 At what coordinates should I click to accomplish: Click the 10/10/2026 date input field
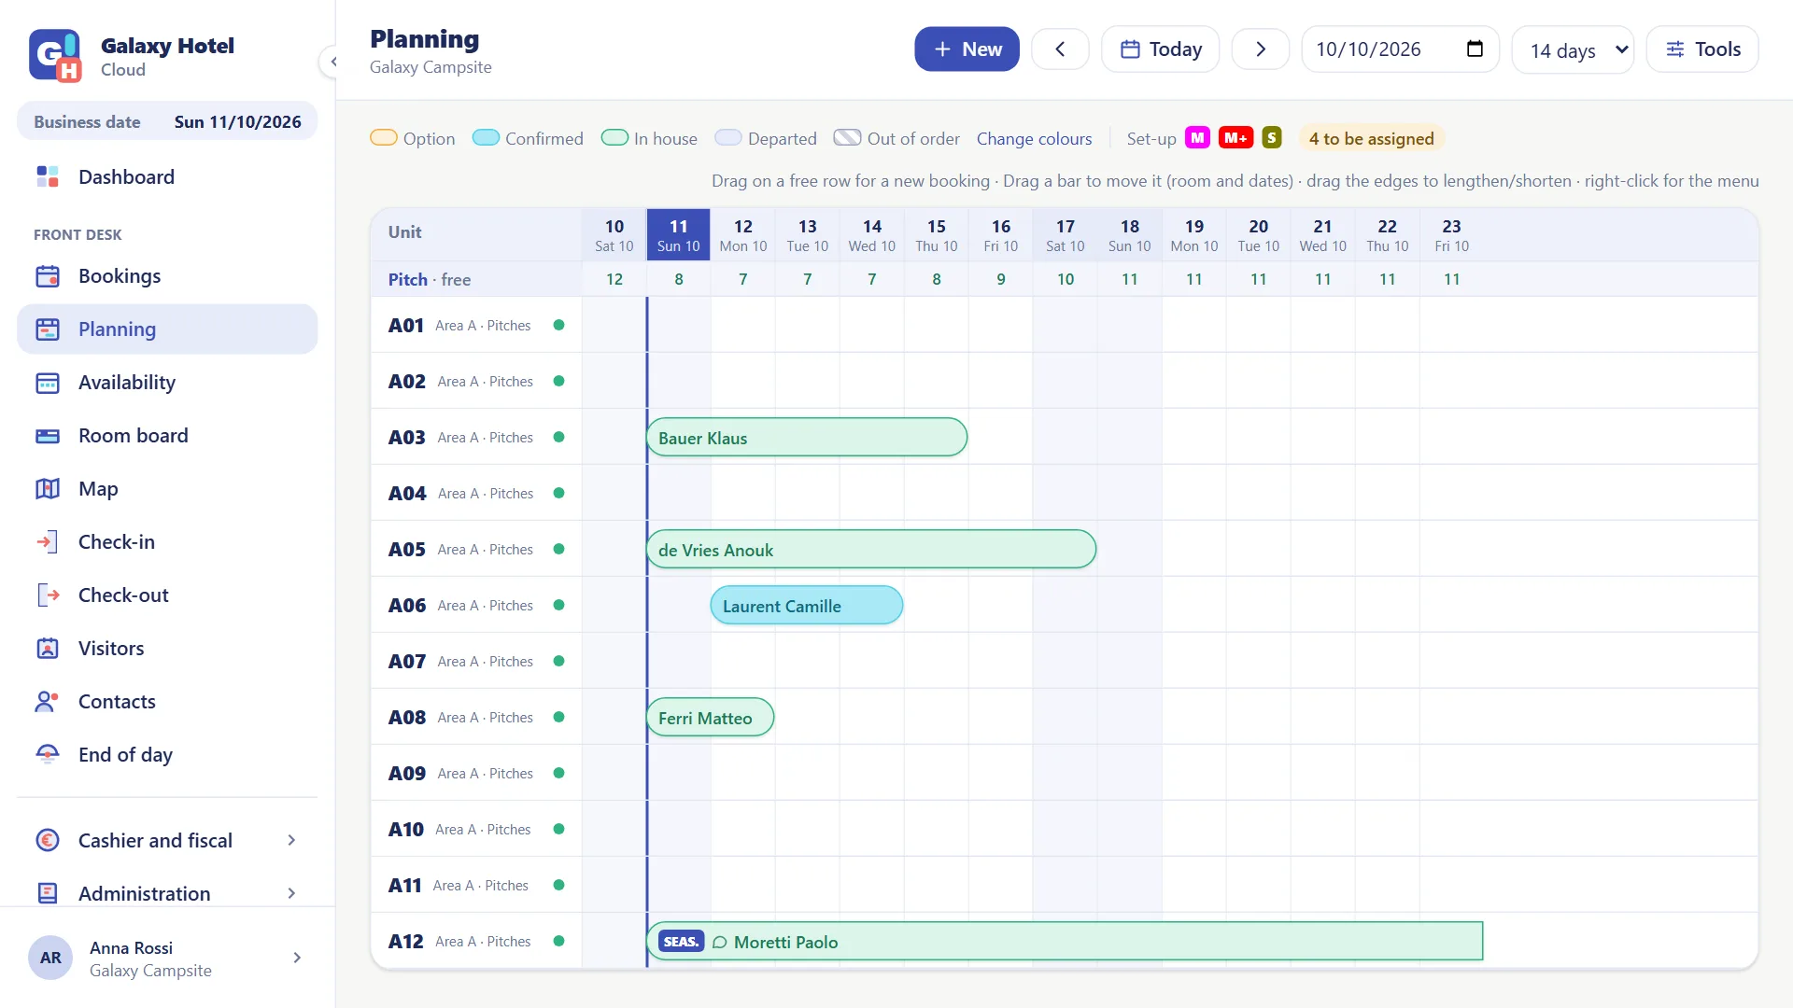[x=1400, y=49]
